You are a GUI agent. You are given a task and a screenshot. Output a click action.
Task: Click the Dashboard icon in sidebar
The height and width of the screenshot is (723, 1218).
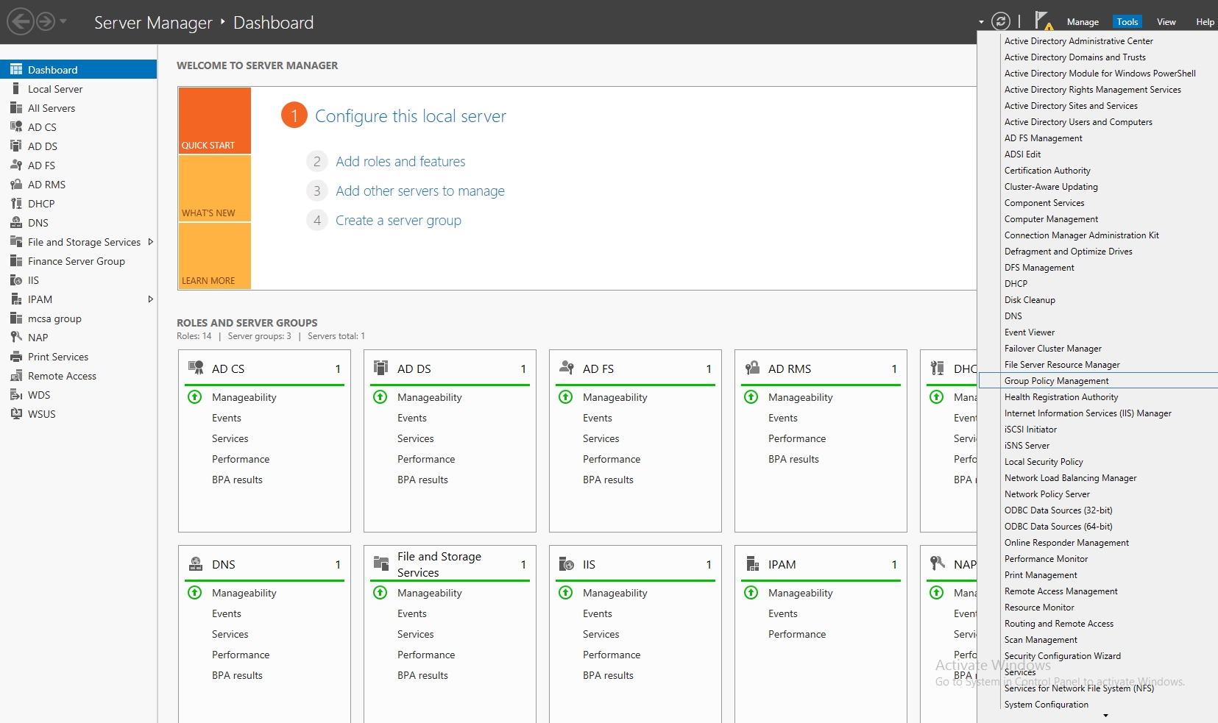pyautogui.click(x=16, y=69)
